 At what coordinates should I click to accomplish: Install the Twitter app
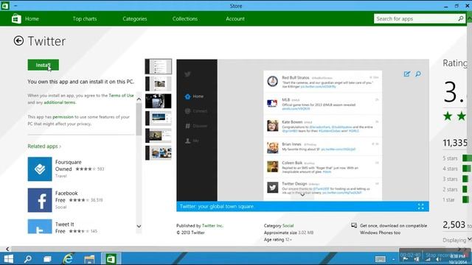click(44, 65)
